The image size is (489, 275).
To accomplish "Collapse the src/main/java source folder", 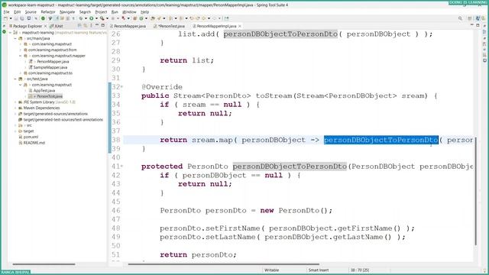I will click(x=15, y=38).
